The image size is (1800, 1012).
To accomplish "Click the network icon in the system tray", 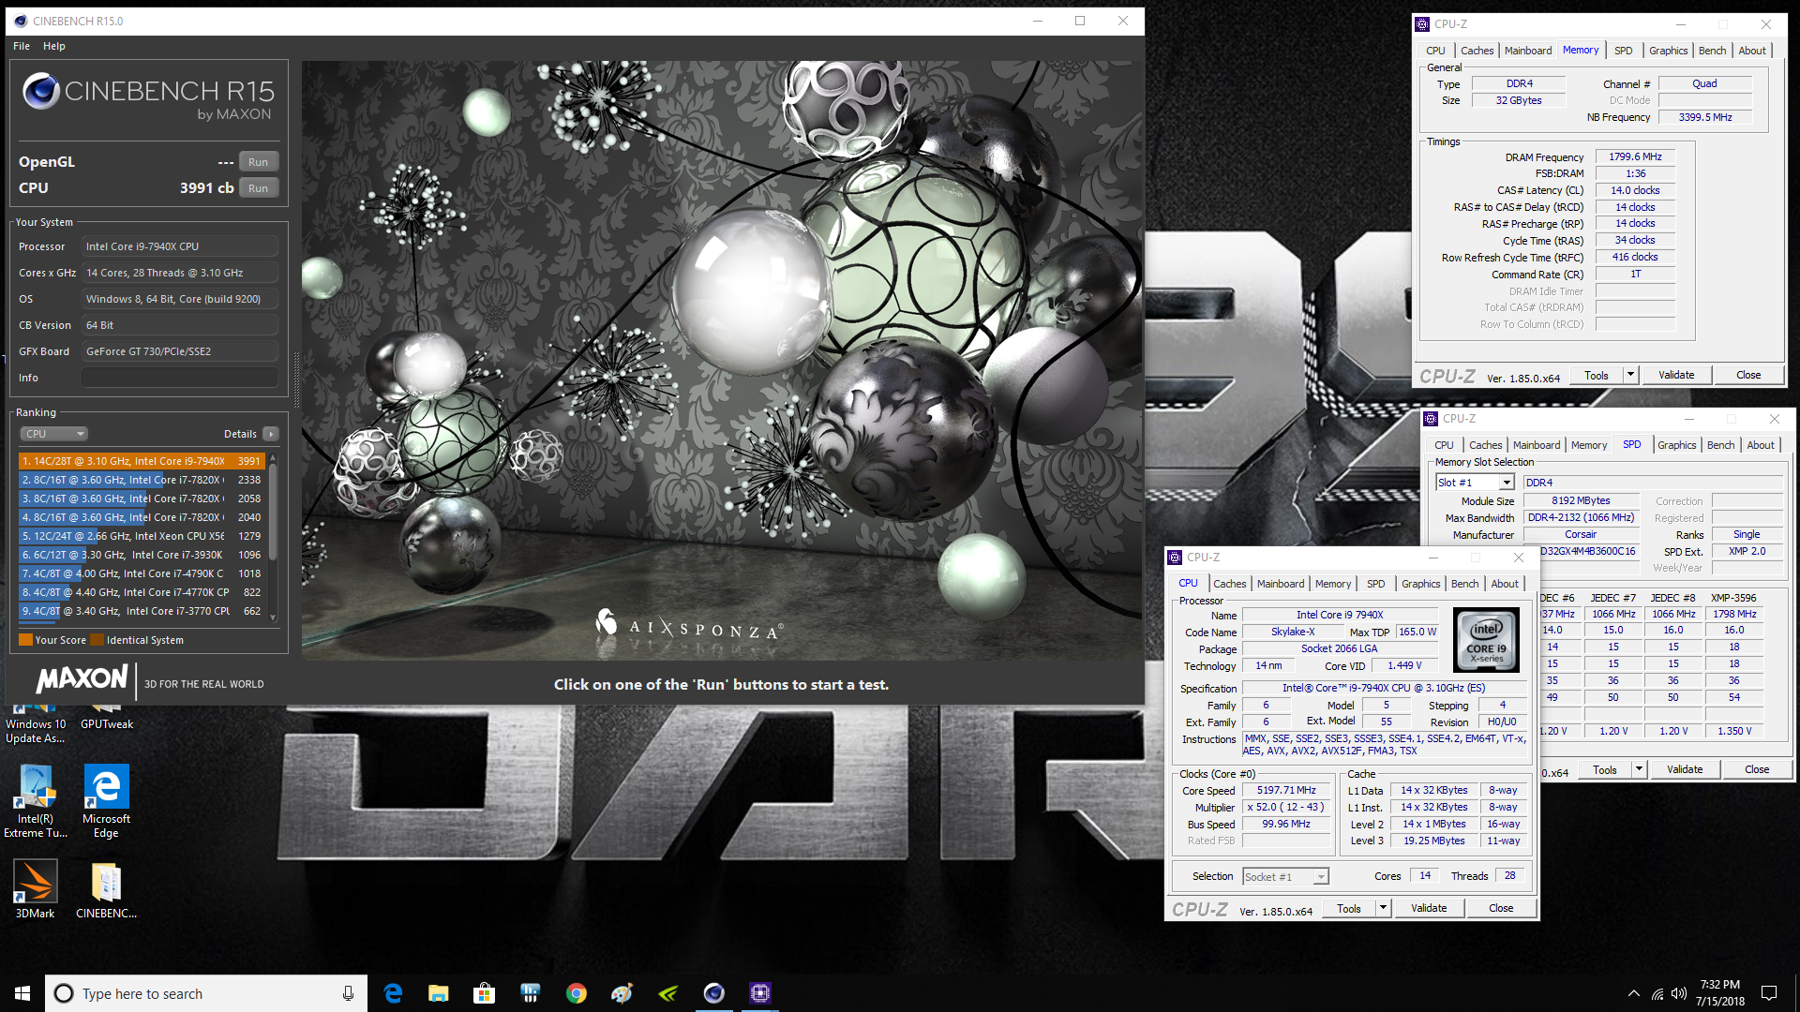I will pos(1657,993).
